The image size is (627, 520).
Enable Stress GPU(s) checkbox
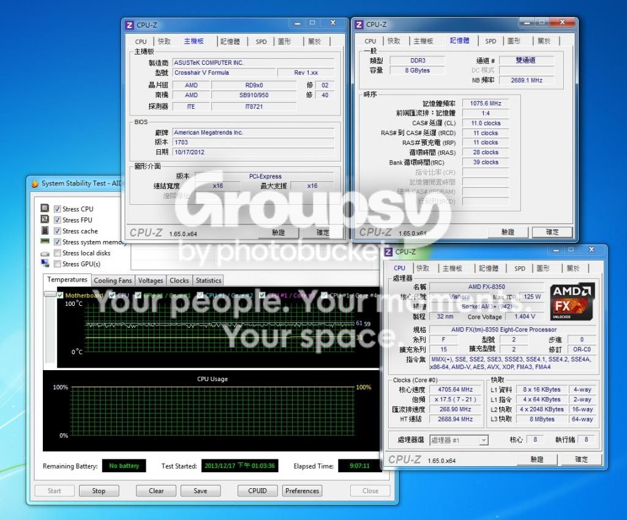(58, 264)
